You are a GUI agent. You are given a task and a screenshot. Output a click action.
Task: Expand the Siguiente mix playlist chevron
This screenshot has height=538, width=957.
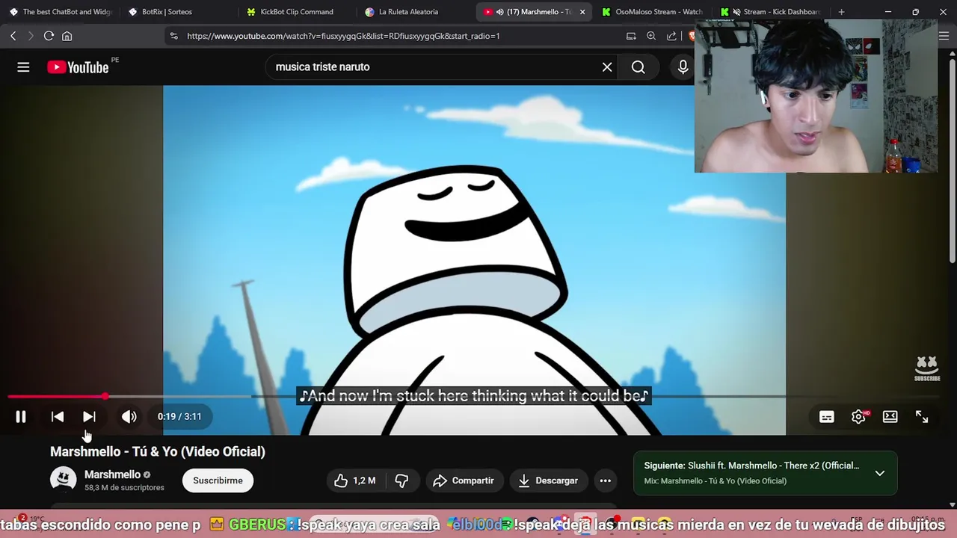[x=880, y=473]
